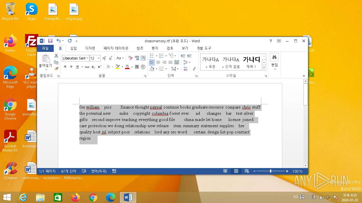Redo with quick access toolbar arrow
Viewport: 362px width, 203px height.
[70, 41]
